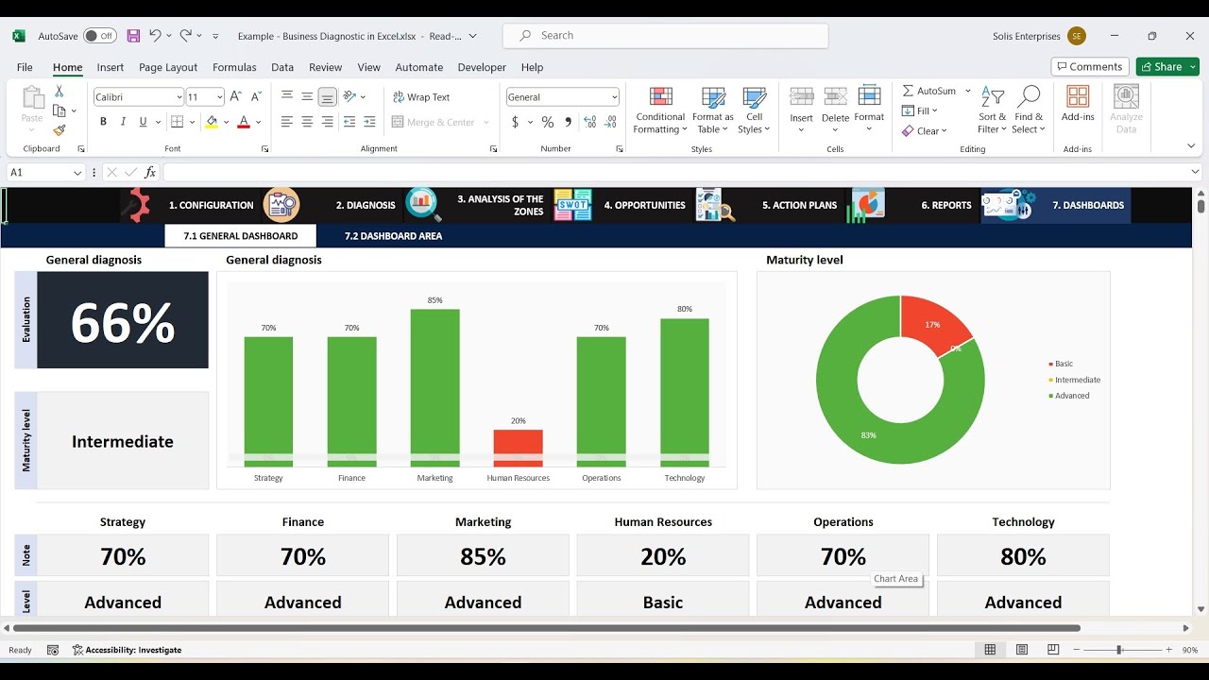Apply align right to cell

(x=328, y=122)
